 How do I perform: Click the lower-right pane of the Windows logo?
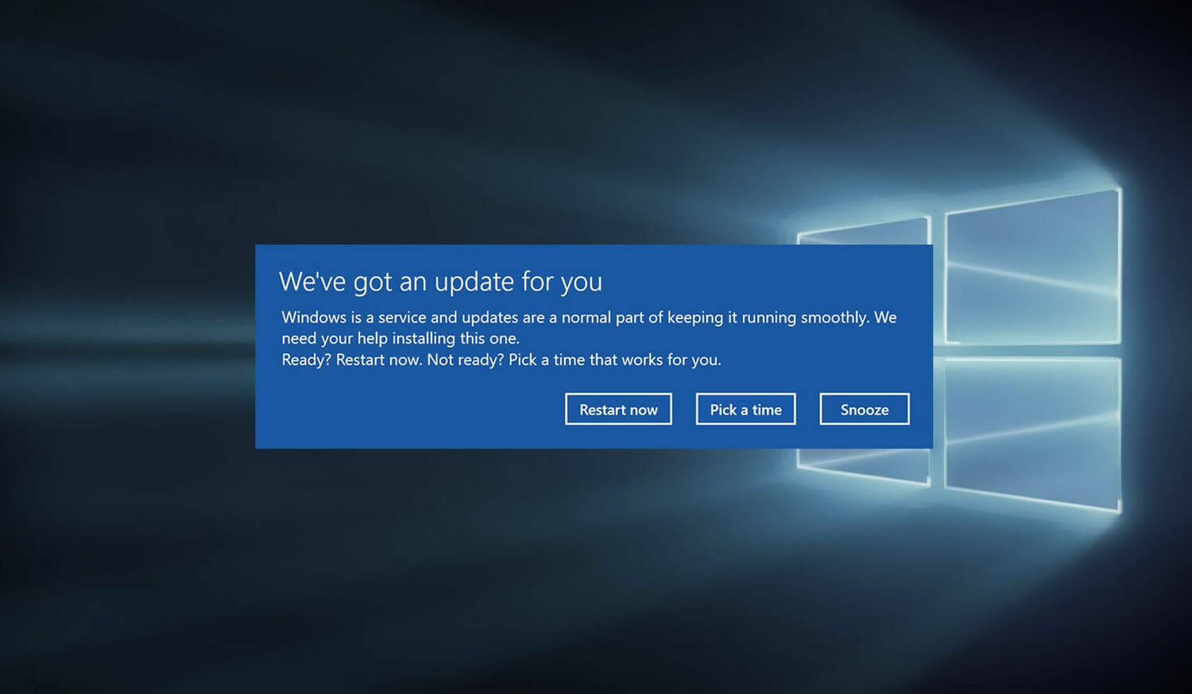point(1032,433)
